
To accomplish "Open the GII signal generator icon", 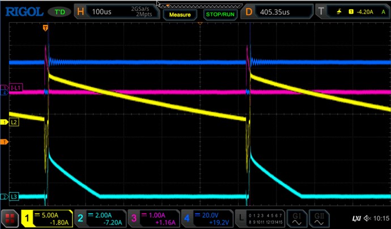I will (x=318, y=219).
